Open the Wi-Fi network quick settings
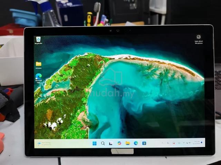Image resolution: width=221 pixels, height=165 pixels. (x=184, y=143)
